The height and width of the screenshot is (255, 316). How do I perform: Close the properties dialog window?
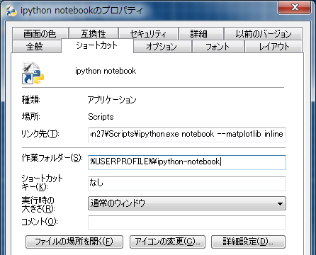294,7
